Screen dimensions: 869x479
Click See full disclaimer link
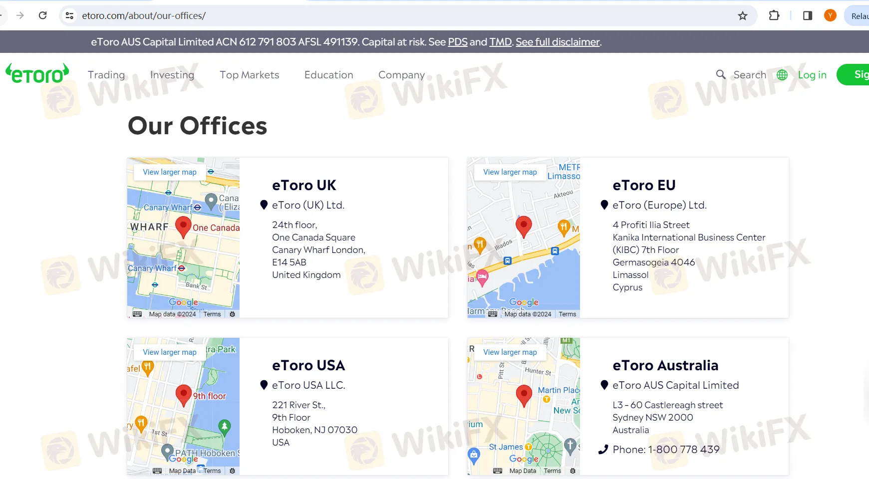point(558,42)
